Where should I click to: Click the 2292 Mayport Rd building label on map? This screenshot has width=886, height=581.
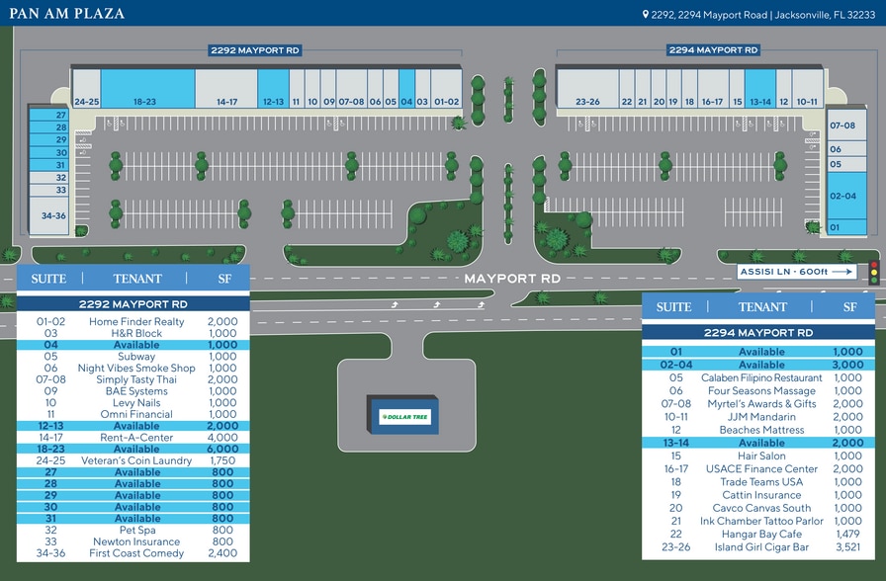pos(255,49)
